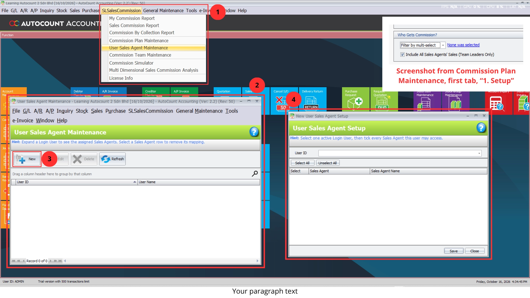Click User Name column header in maintenance grid

tap(198, 182)
